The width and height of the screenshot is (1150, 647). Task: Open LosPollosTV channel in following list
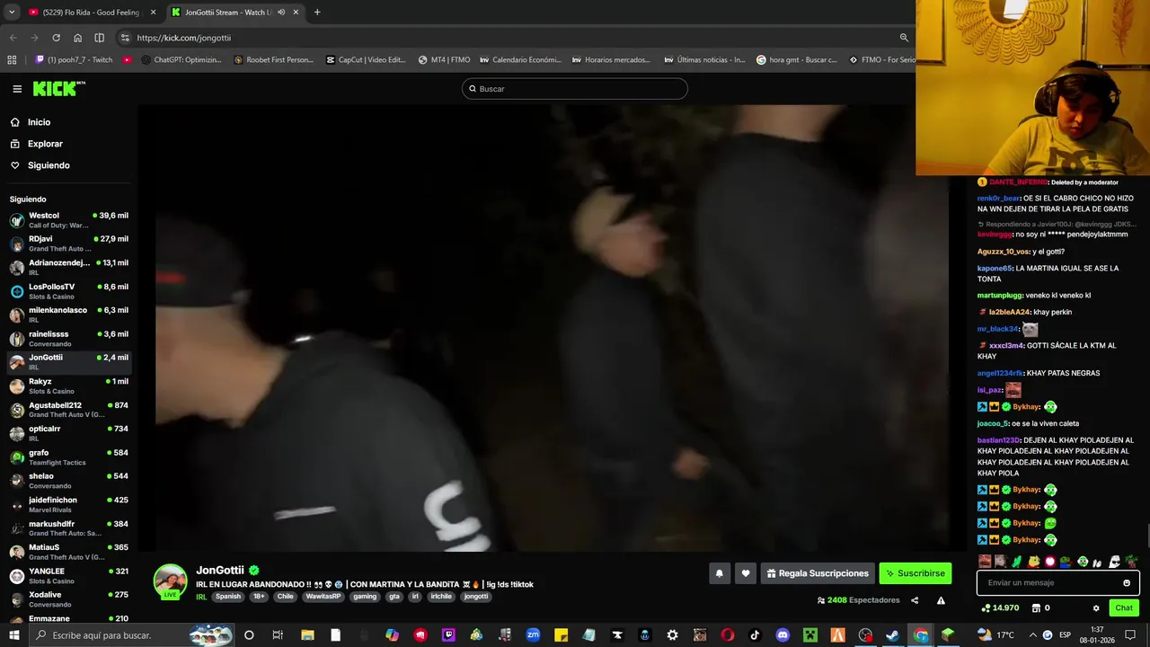(x=68, y=291)
